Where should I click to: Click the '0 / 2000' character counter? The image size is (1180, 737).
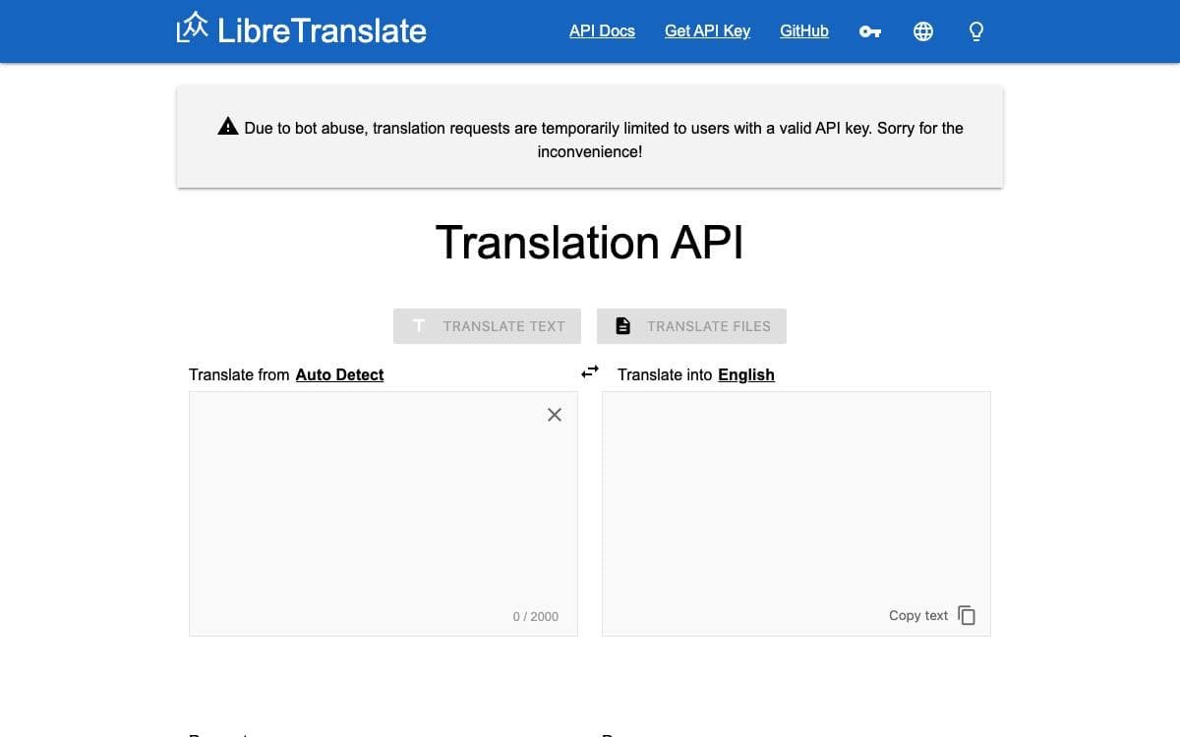point(536,616)
